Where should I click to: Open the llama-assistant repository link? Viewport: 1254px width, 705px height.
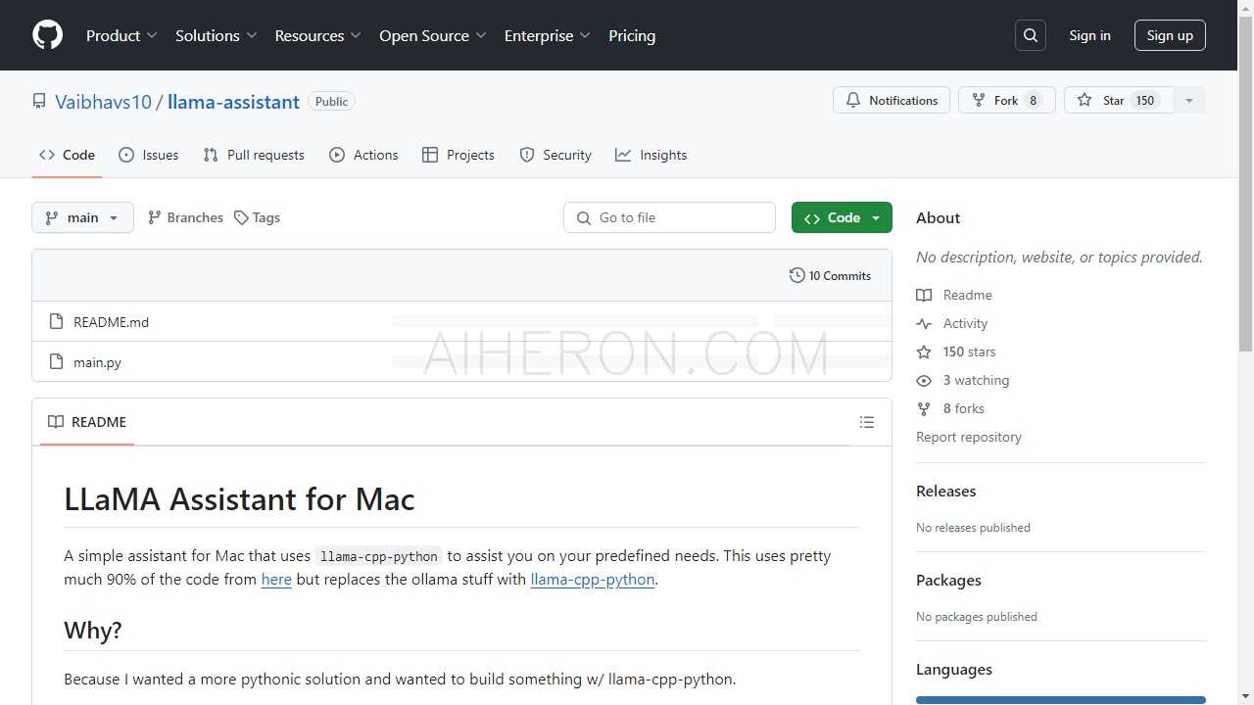pyautogui.click(x=233, y=102)
